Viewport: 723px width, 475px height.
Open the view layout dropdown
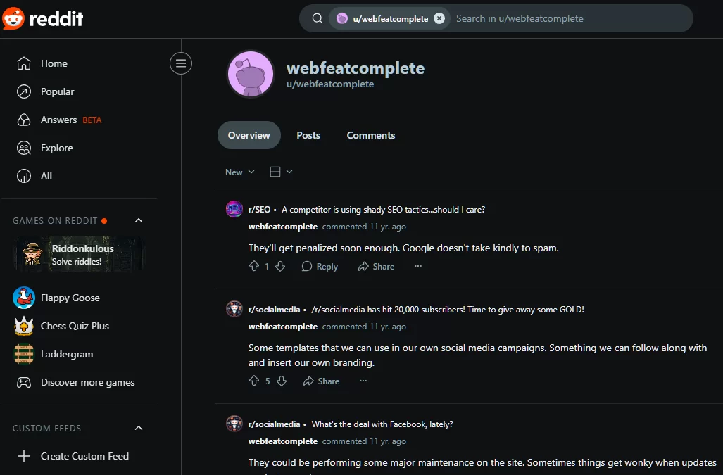click(281, 172)
